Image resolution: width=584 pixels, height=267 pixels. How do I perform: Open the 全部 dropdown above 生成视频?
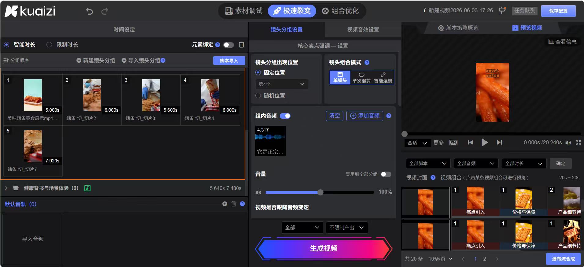(302, 228)
